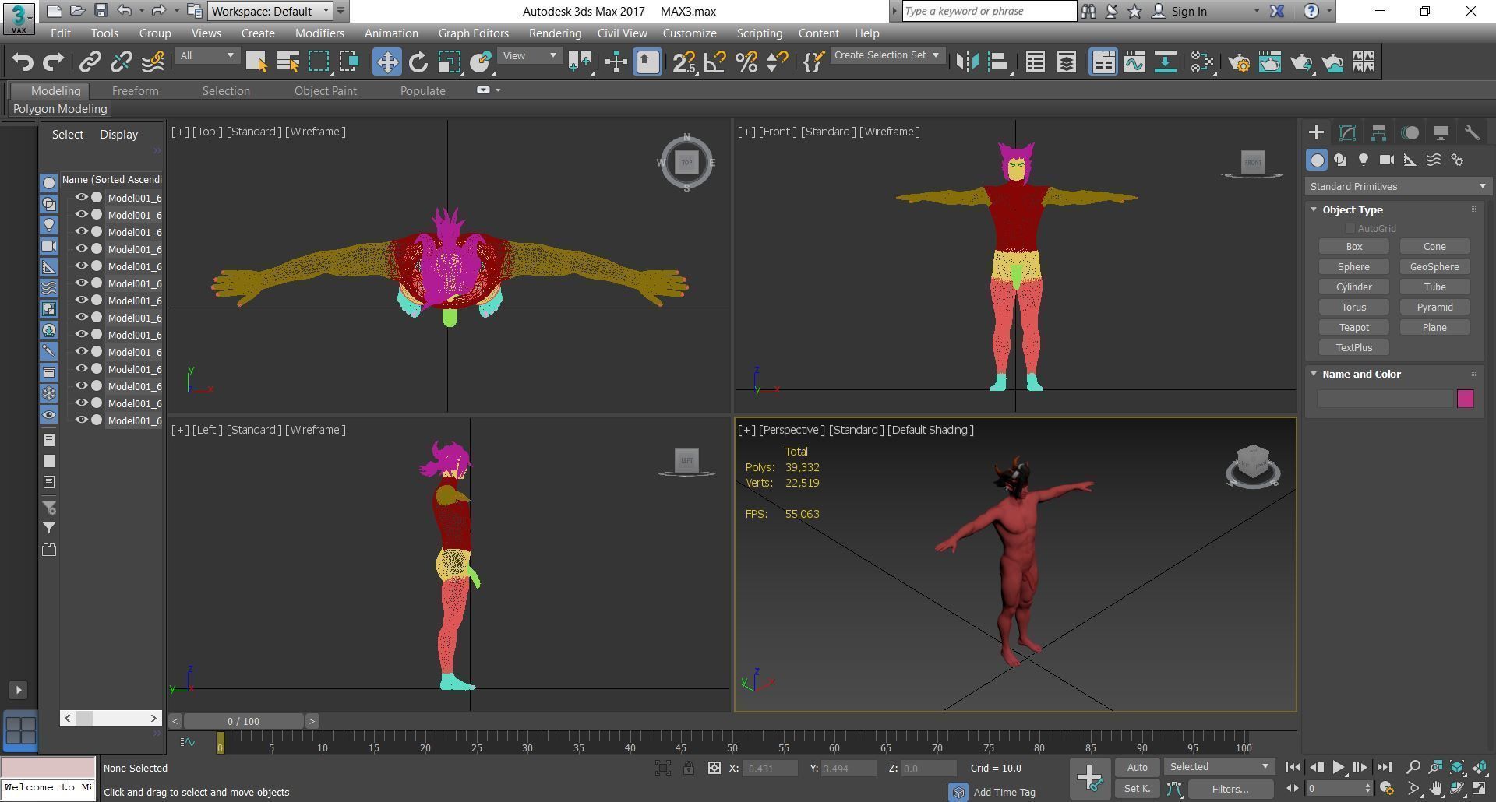
Task: Click the Polygon Modeling panel button
Action: 60,109
